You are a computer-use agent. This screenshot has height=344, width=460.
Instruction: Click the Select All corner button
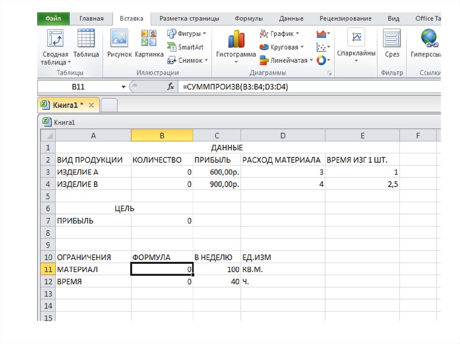tap(48, 135)
